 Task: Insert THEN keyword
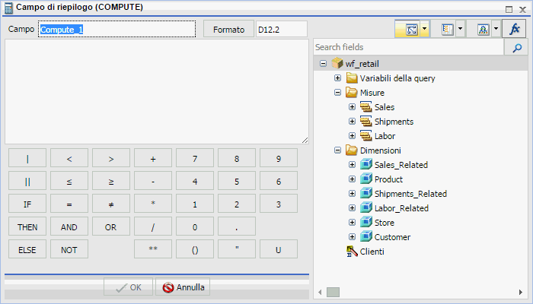pos(27,226)
